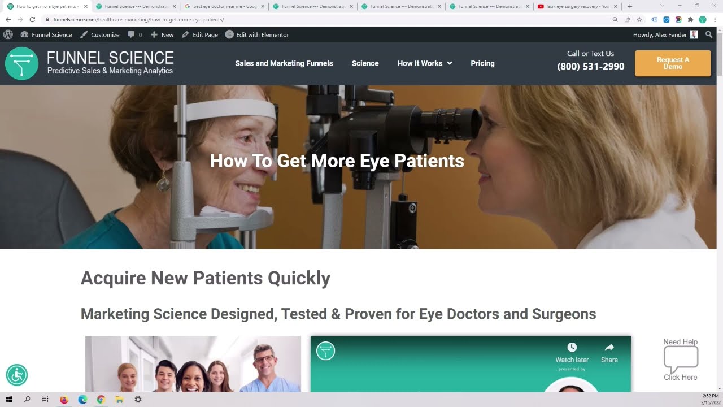
Task: Click phone number (800) 531-2990
Action: point(591,67)
